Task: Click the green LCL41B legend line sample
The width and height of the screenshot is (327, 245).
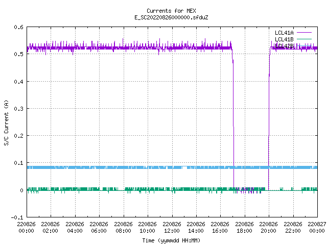Action: pyautogui.click(x=304, y=39)
